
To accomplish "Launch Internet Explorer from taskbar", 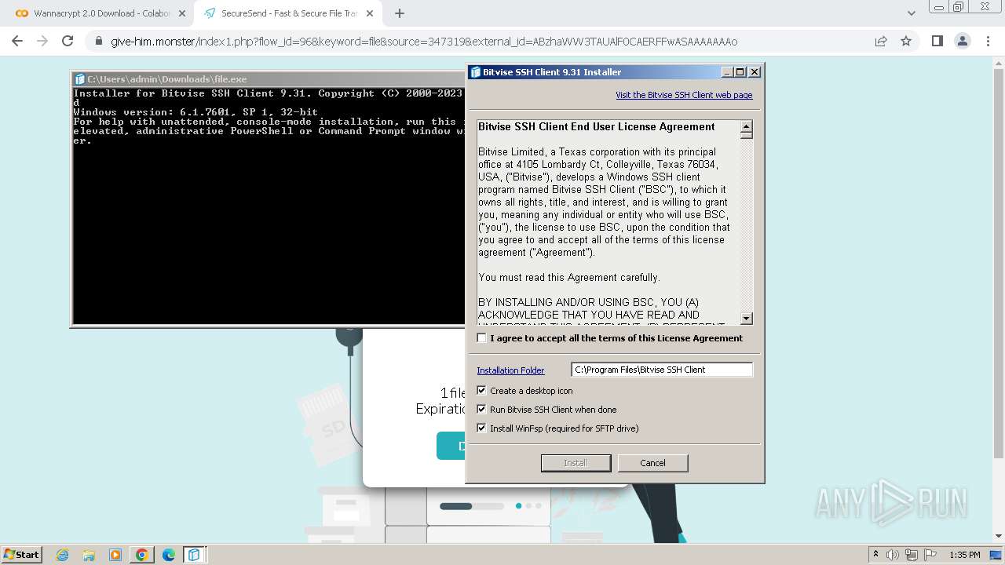I will pos(63,555).
